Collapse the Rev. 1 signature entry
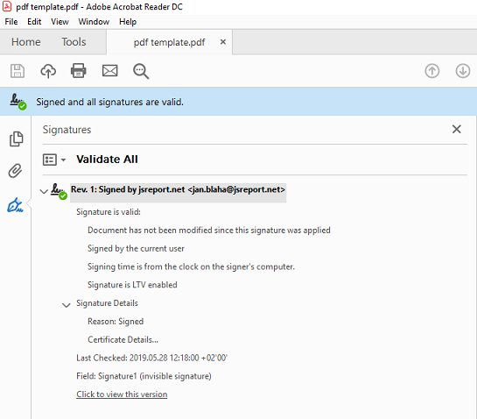This screenshot has width=477, height=419. pyautogui.click(x=44, y=191)
